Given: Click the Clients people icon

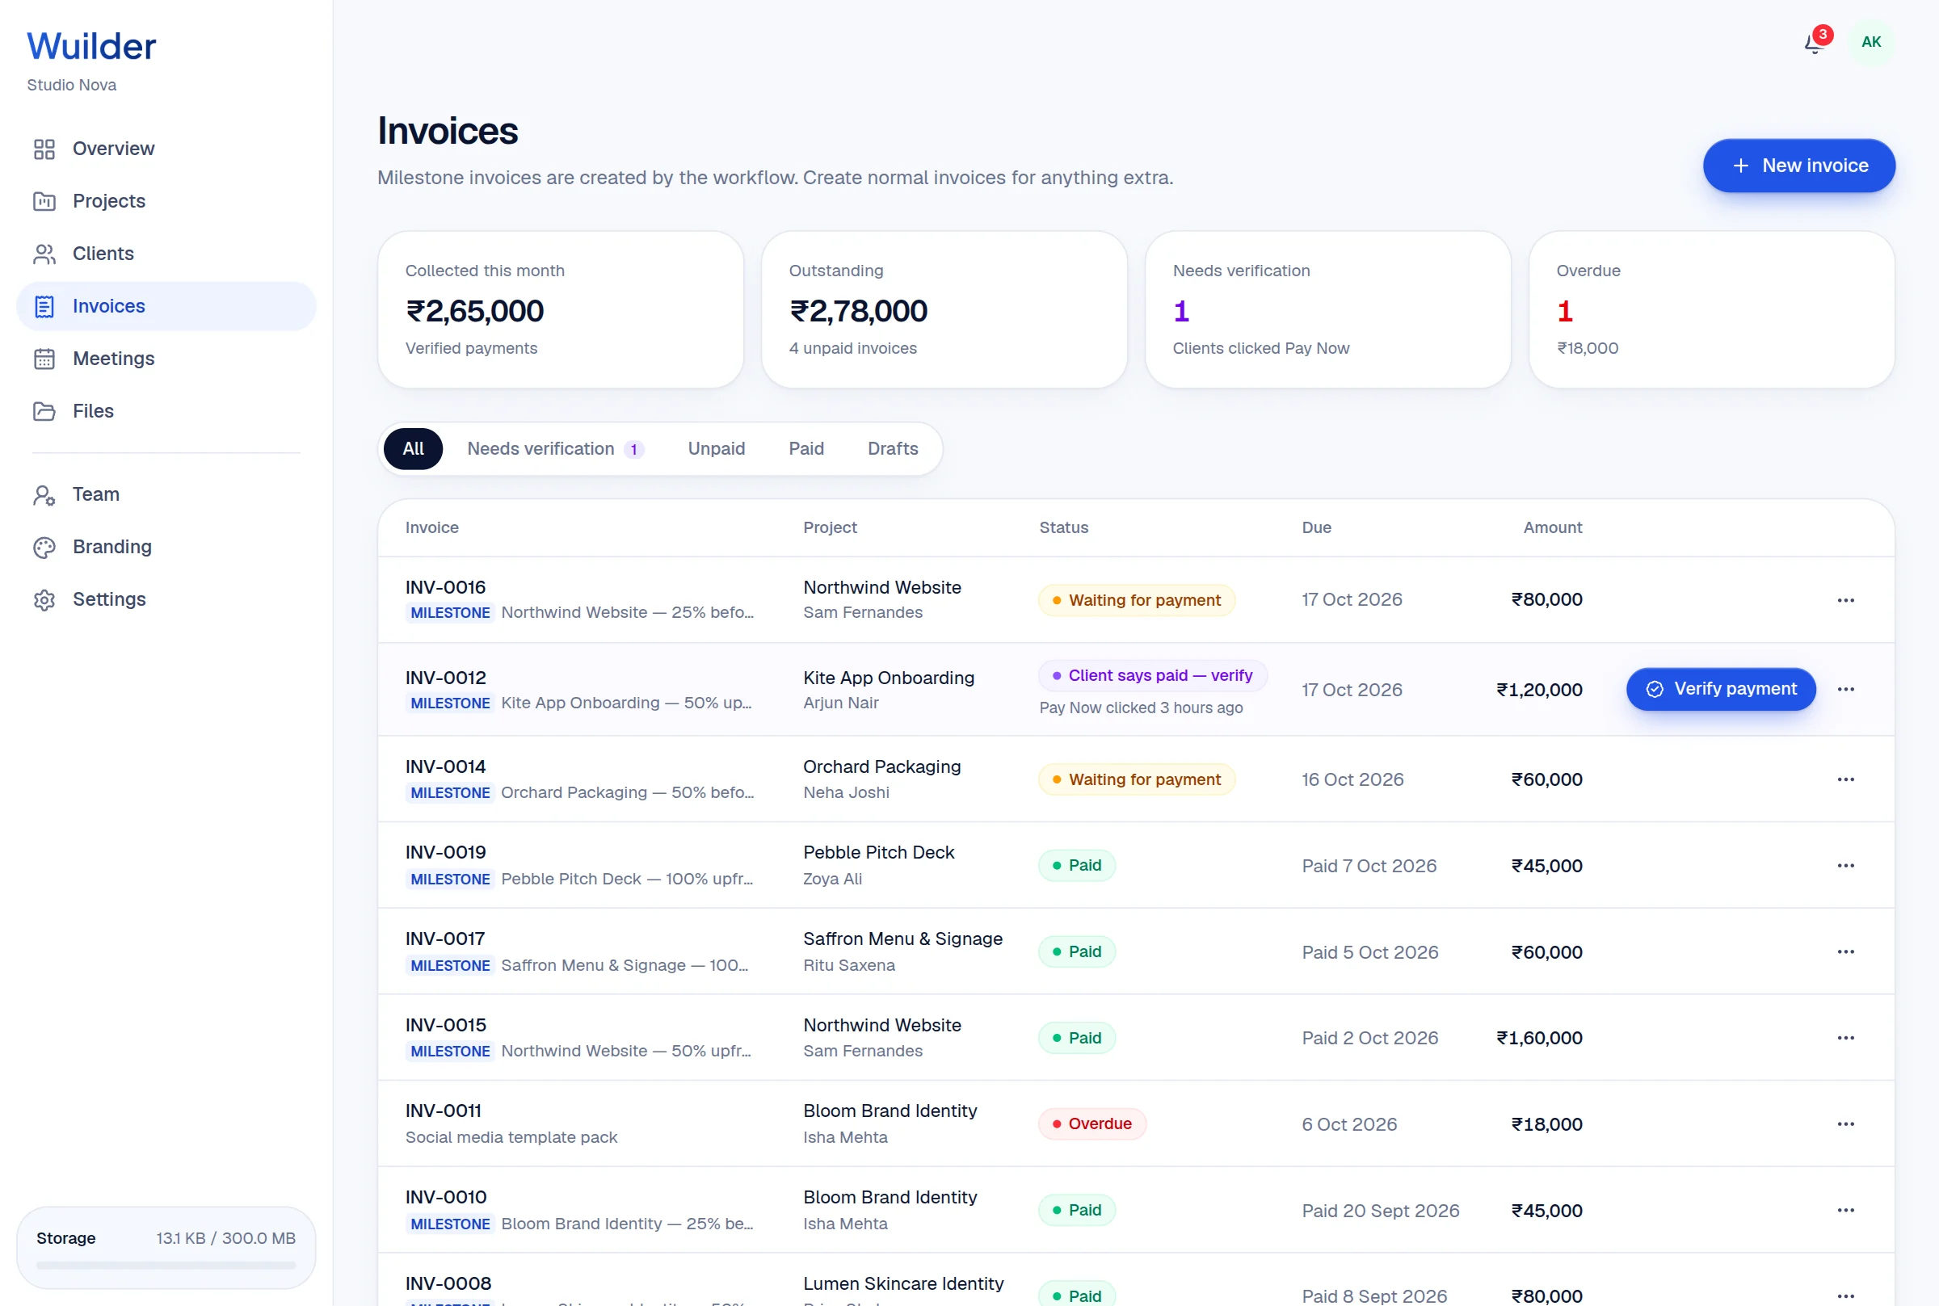Looking at the screenshot, I should click(44, 254).
